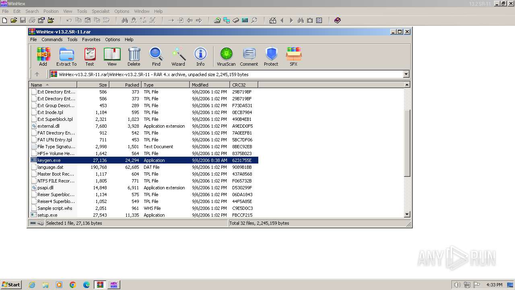Sort by CRC32 column header
This screenshot has width=515, height=290.
coord(244,85)
